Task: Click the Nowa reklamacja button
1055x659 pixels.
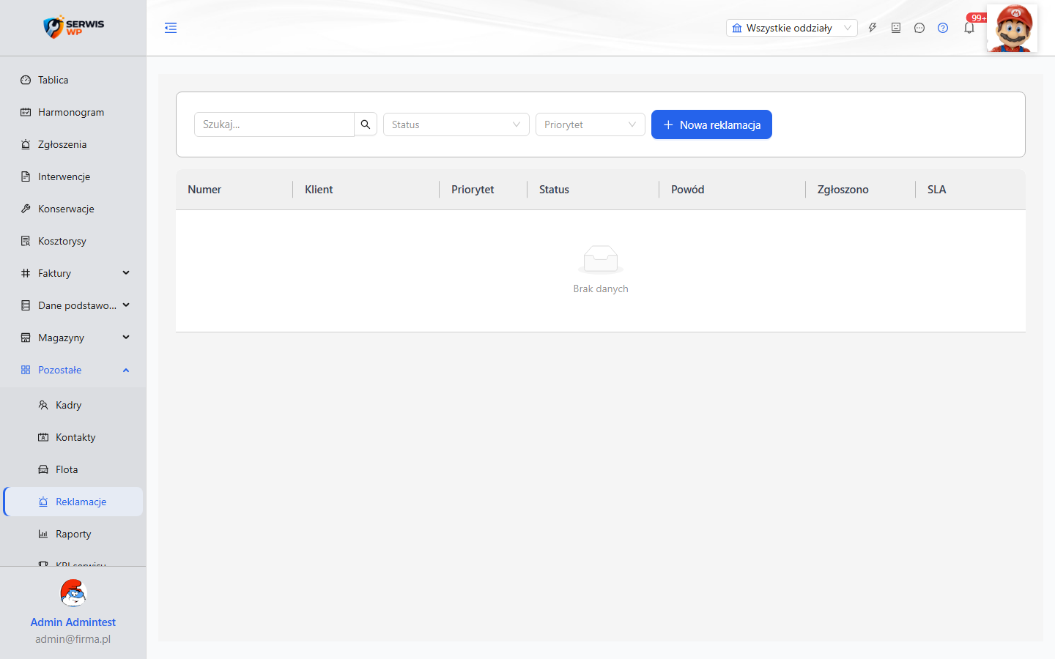Action: (x=711, y=124)
